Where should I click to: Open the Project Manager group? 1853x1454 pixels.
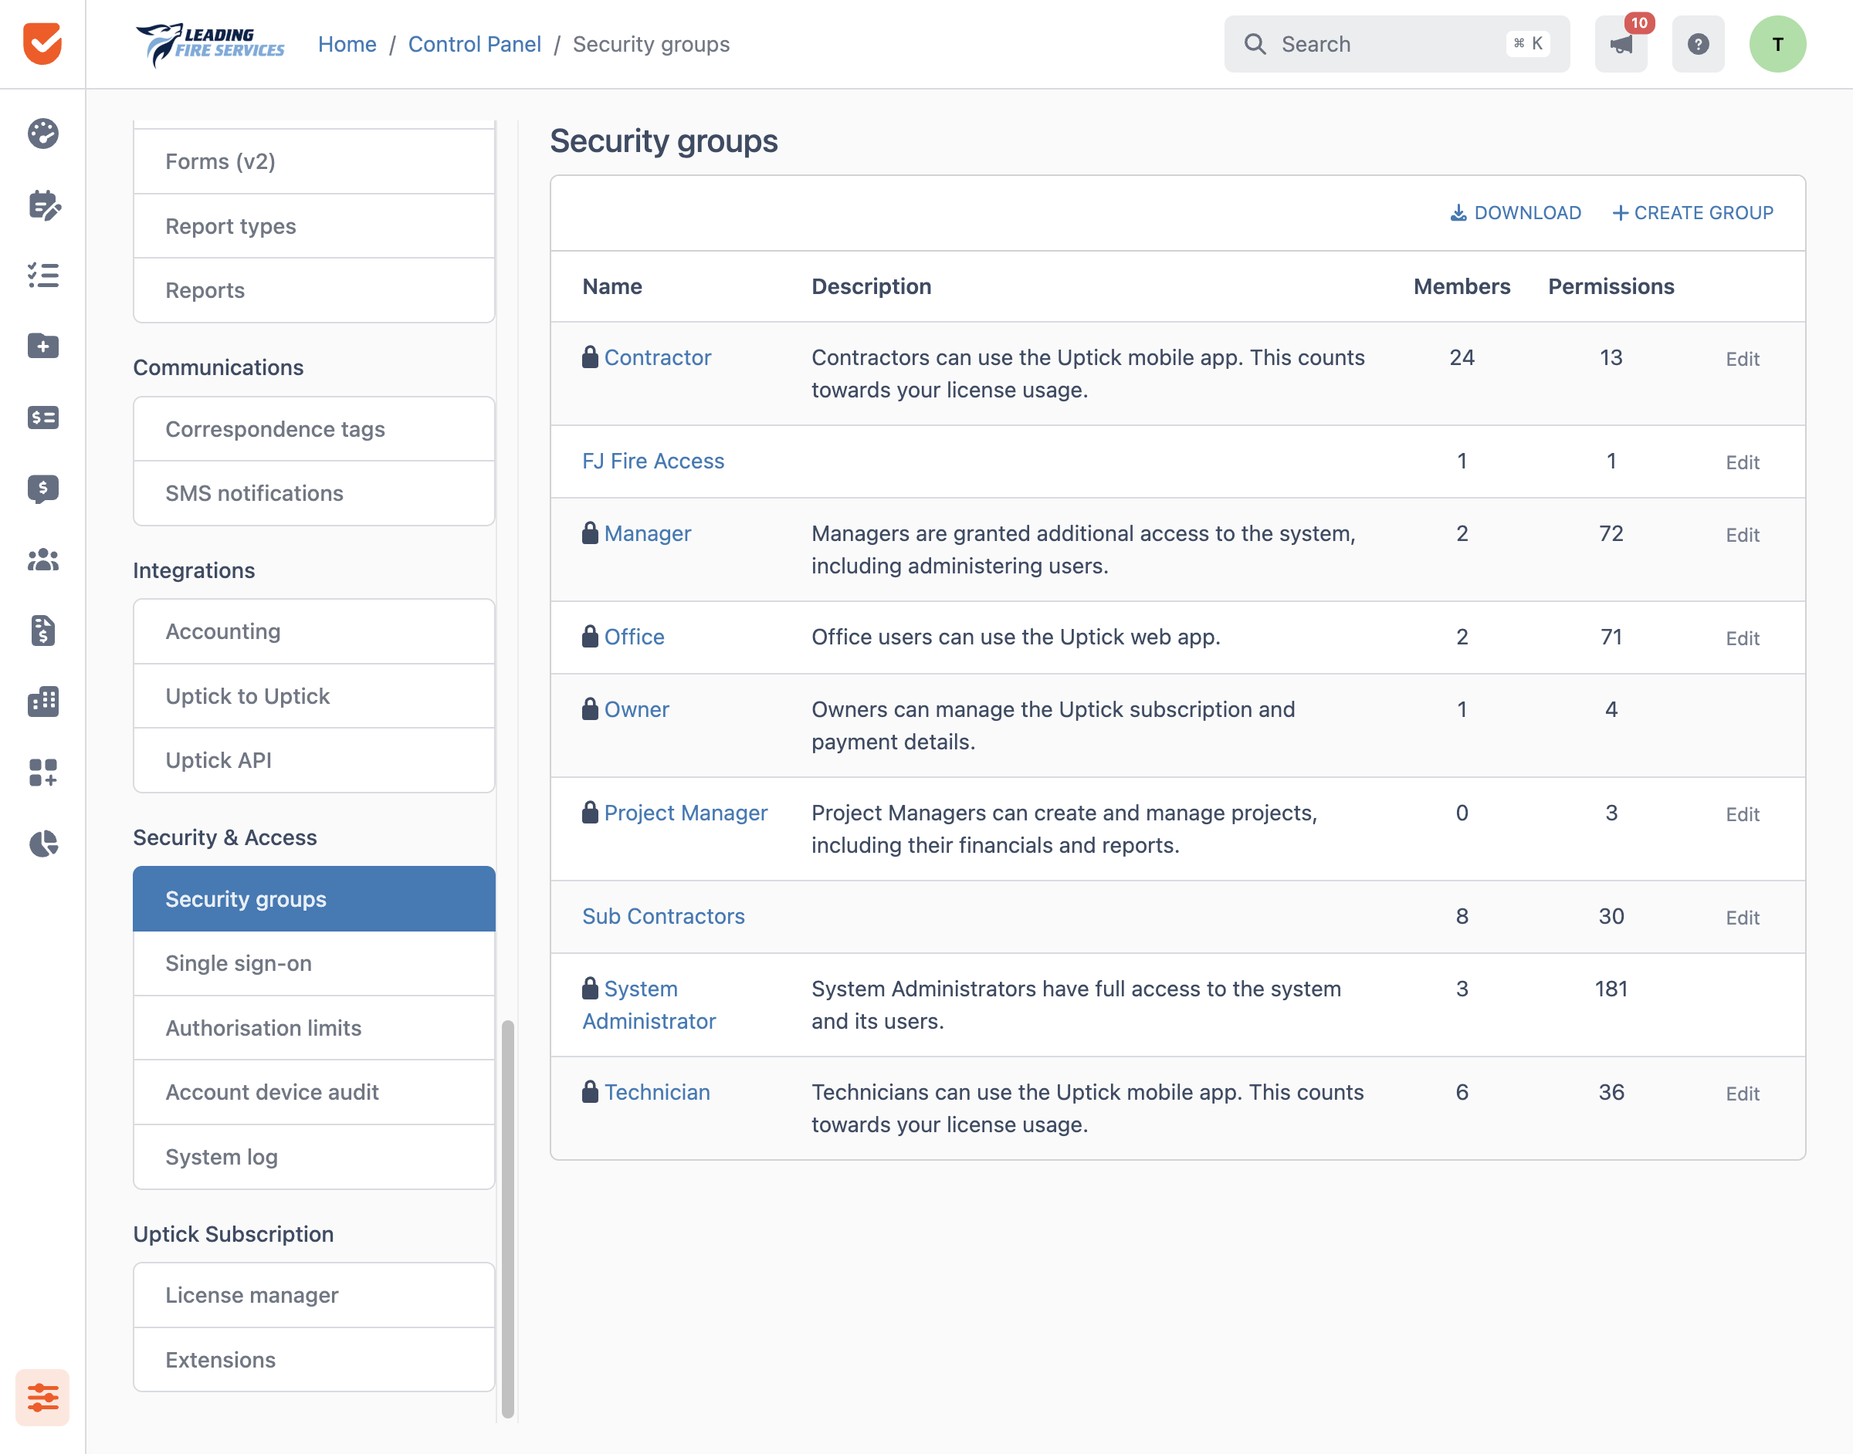[x=686, y=813]
